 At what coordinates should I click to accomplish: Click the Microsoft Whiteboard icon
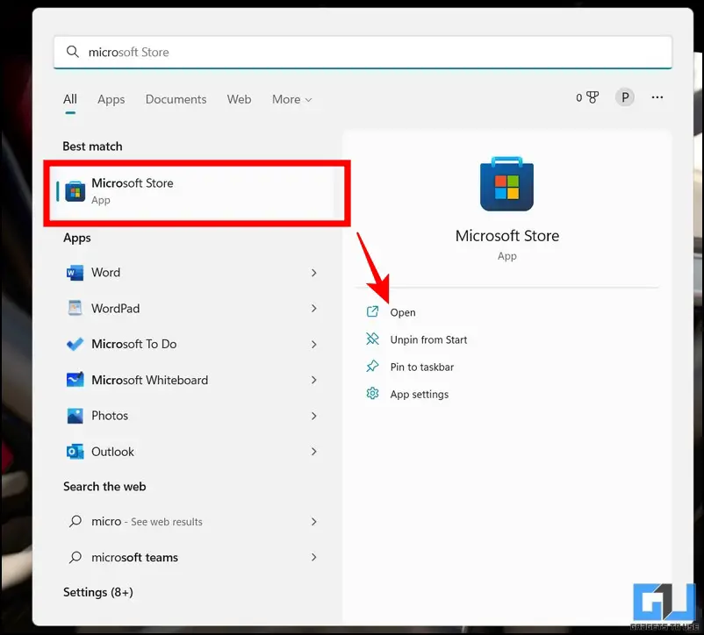click(75, 380)
